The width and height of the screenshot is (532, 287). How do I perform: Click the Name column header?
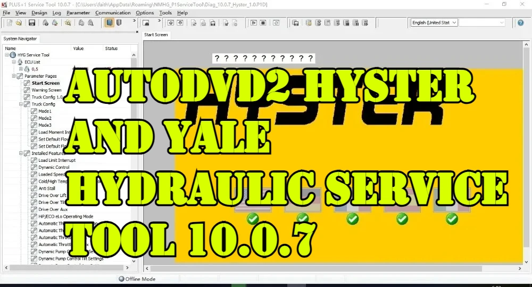[x=10, y=48]
